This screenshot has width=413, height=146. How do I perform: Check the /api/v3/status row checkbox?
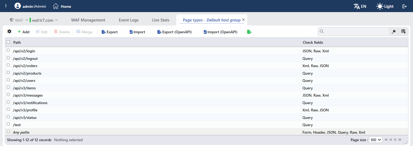pyautogui.click(x=8, y=117)
